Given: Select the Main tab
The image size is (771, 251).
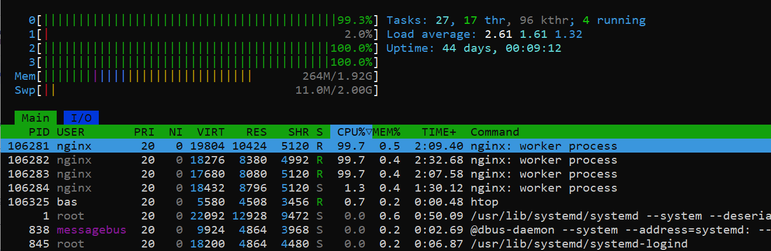Looking at the screenshot, I should pyautogui.click(x=36, y=118).
